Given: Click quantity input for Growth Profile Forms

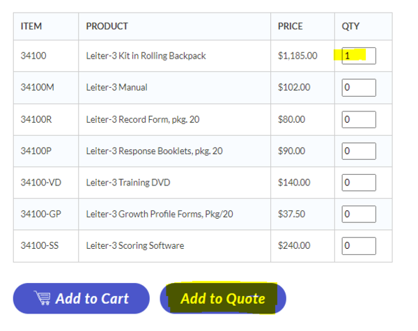Looking at the screenshot, I should click(358, 214).
